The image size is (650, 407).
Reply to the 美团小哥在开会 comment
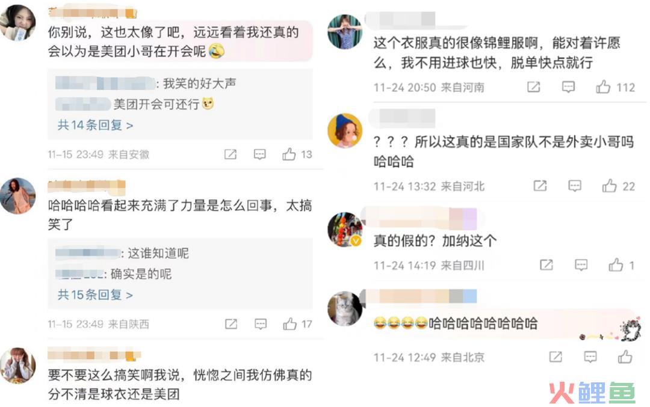point(259,155)
